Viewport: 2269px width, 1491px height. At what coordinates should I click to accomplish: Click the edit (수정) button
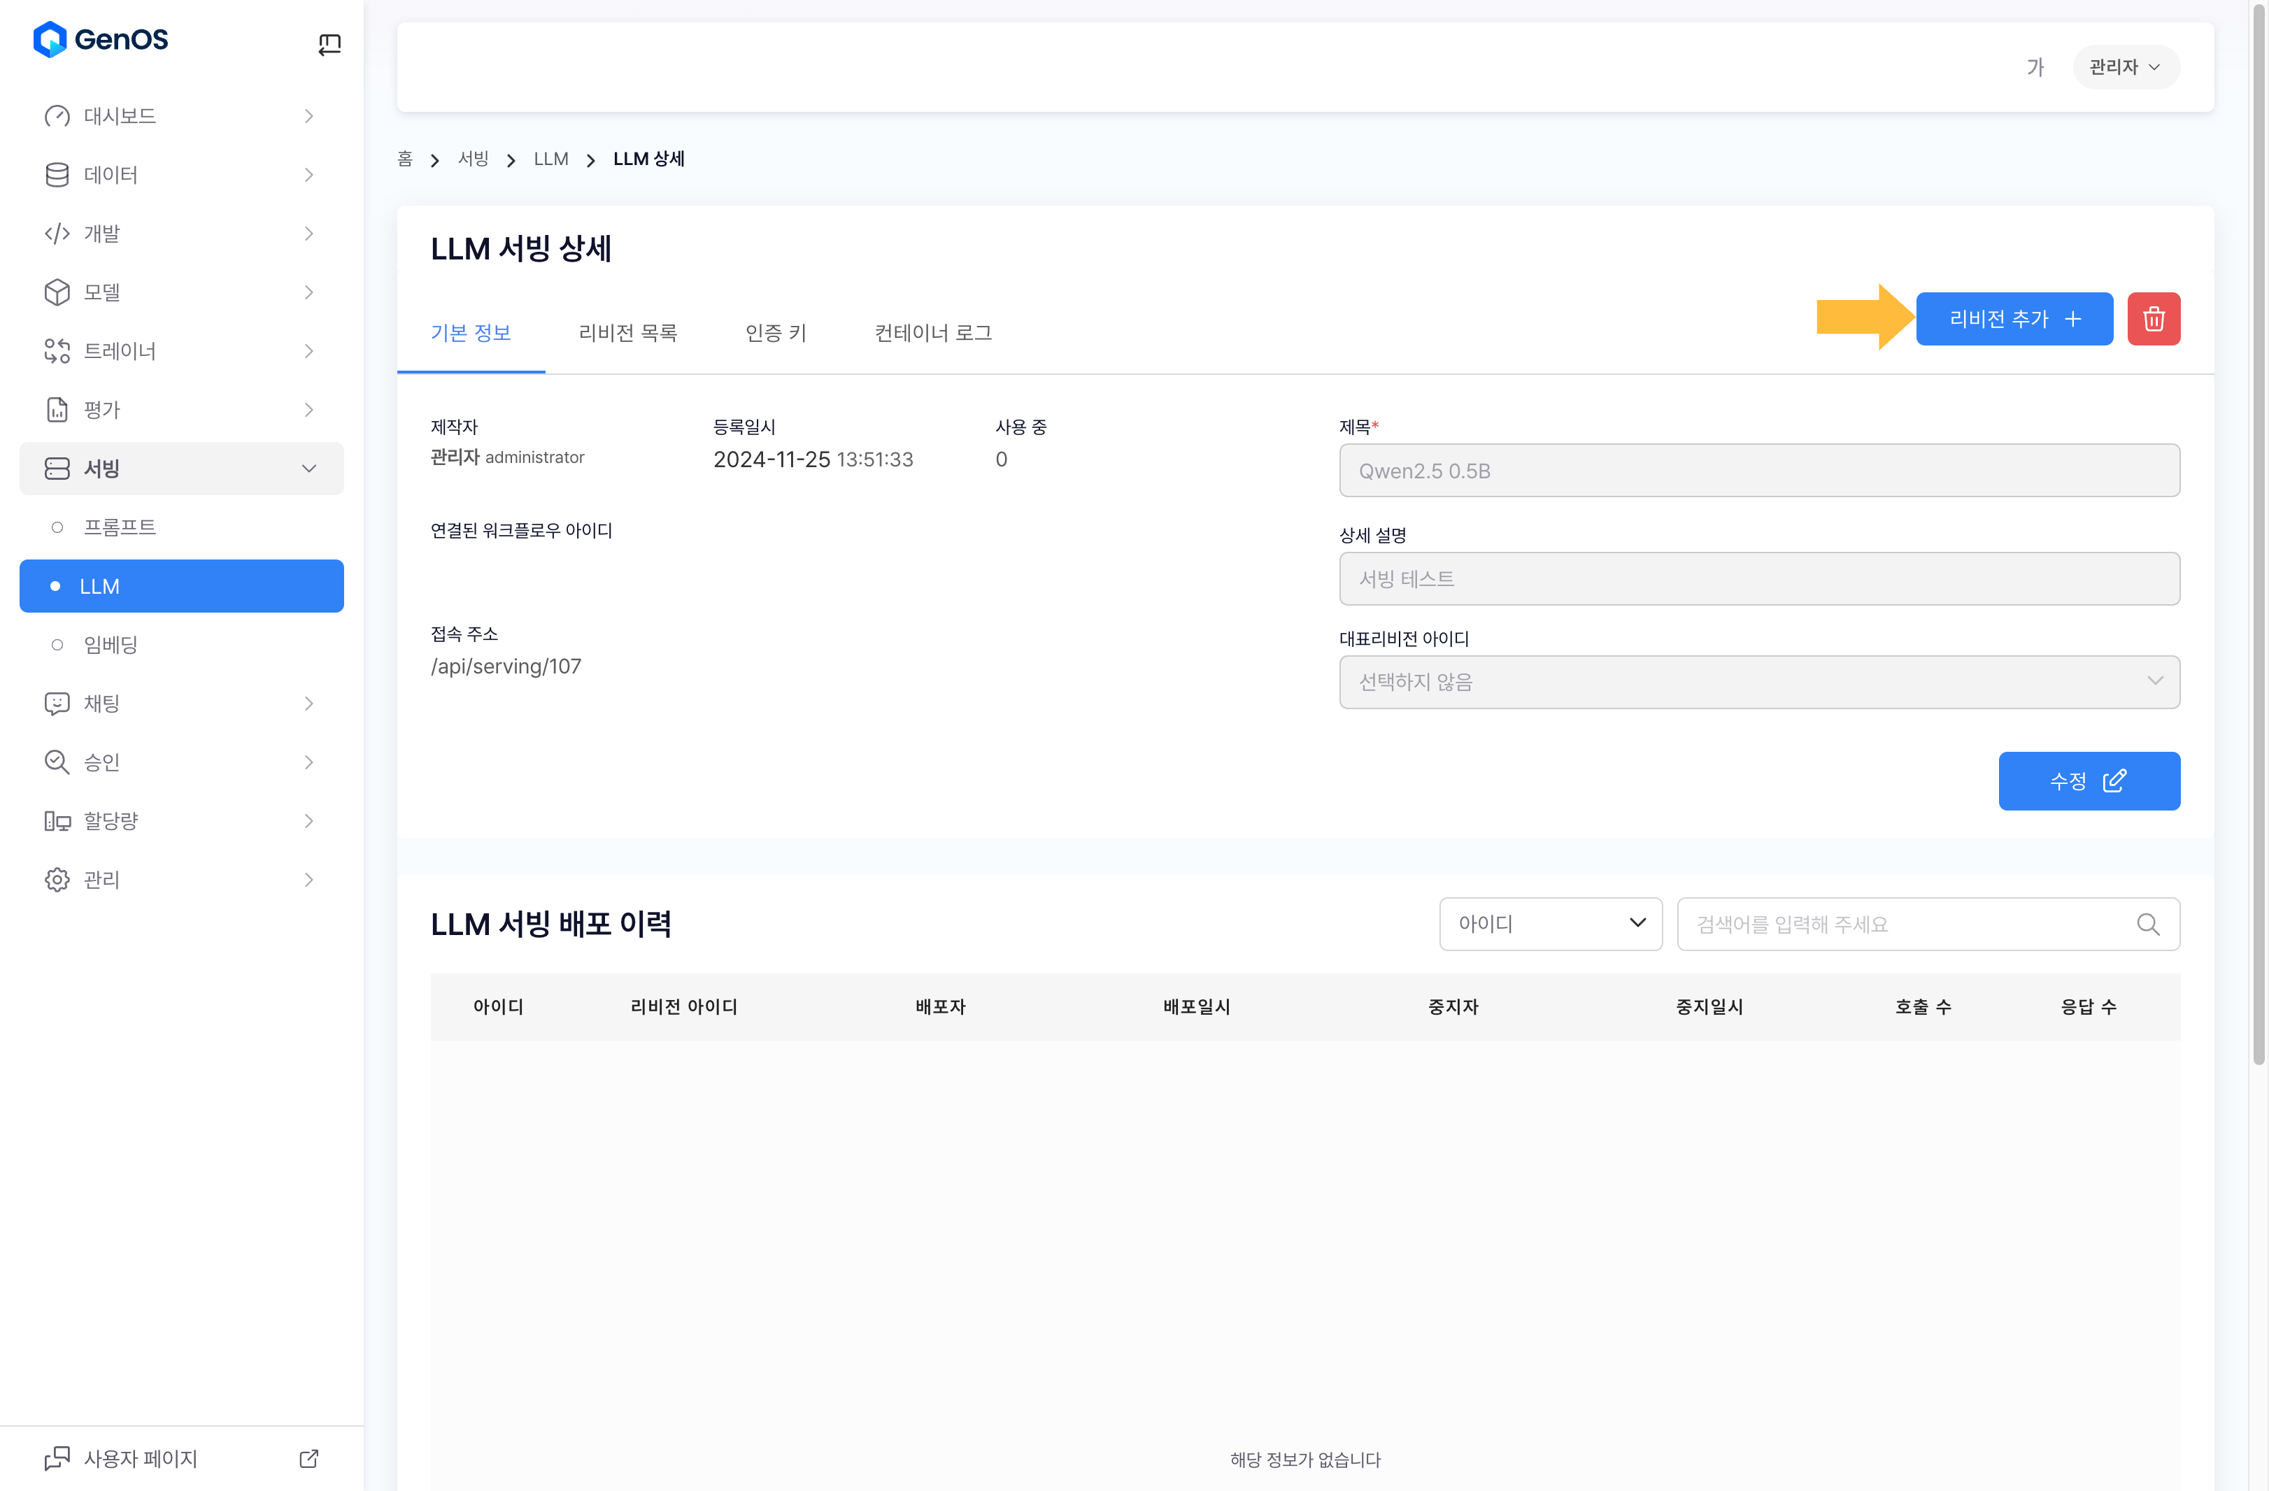coord(2088,780)
